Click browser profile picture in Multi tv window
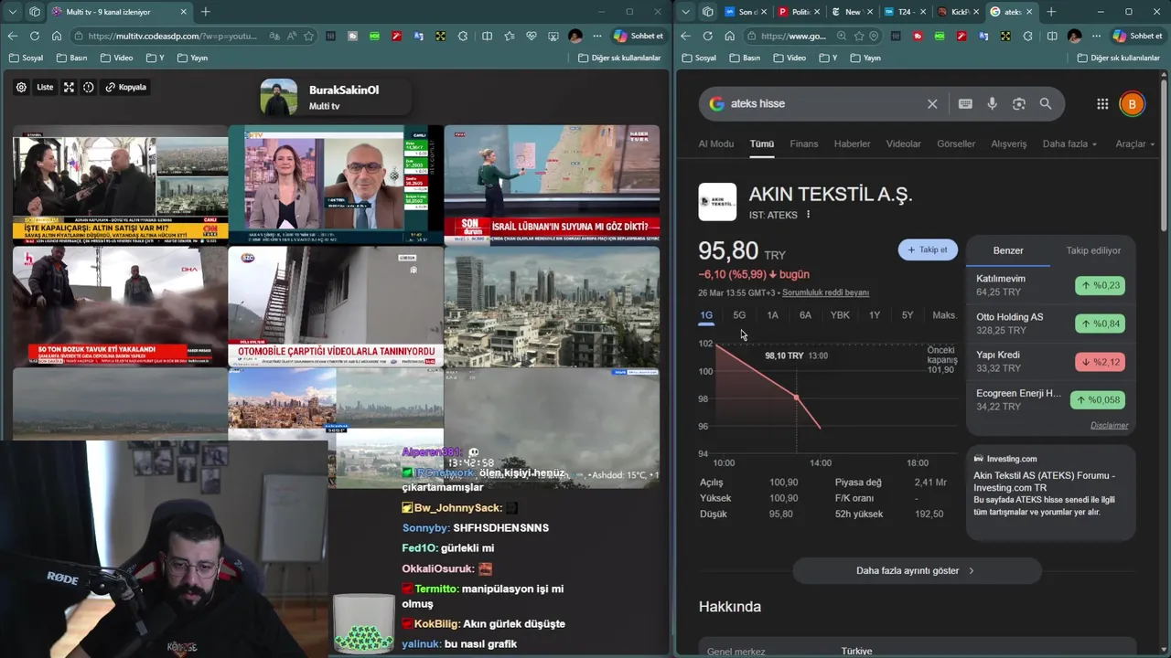 point(575,36)
